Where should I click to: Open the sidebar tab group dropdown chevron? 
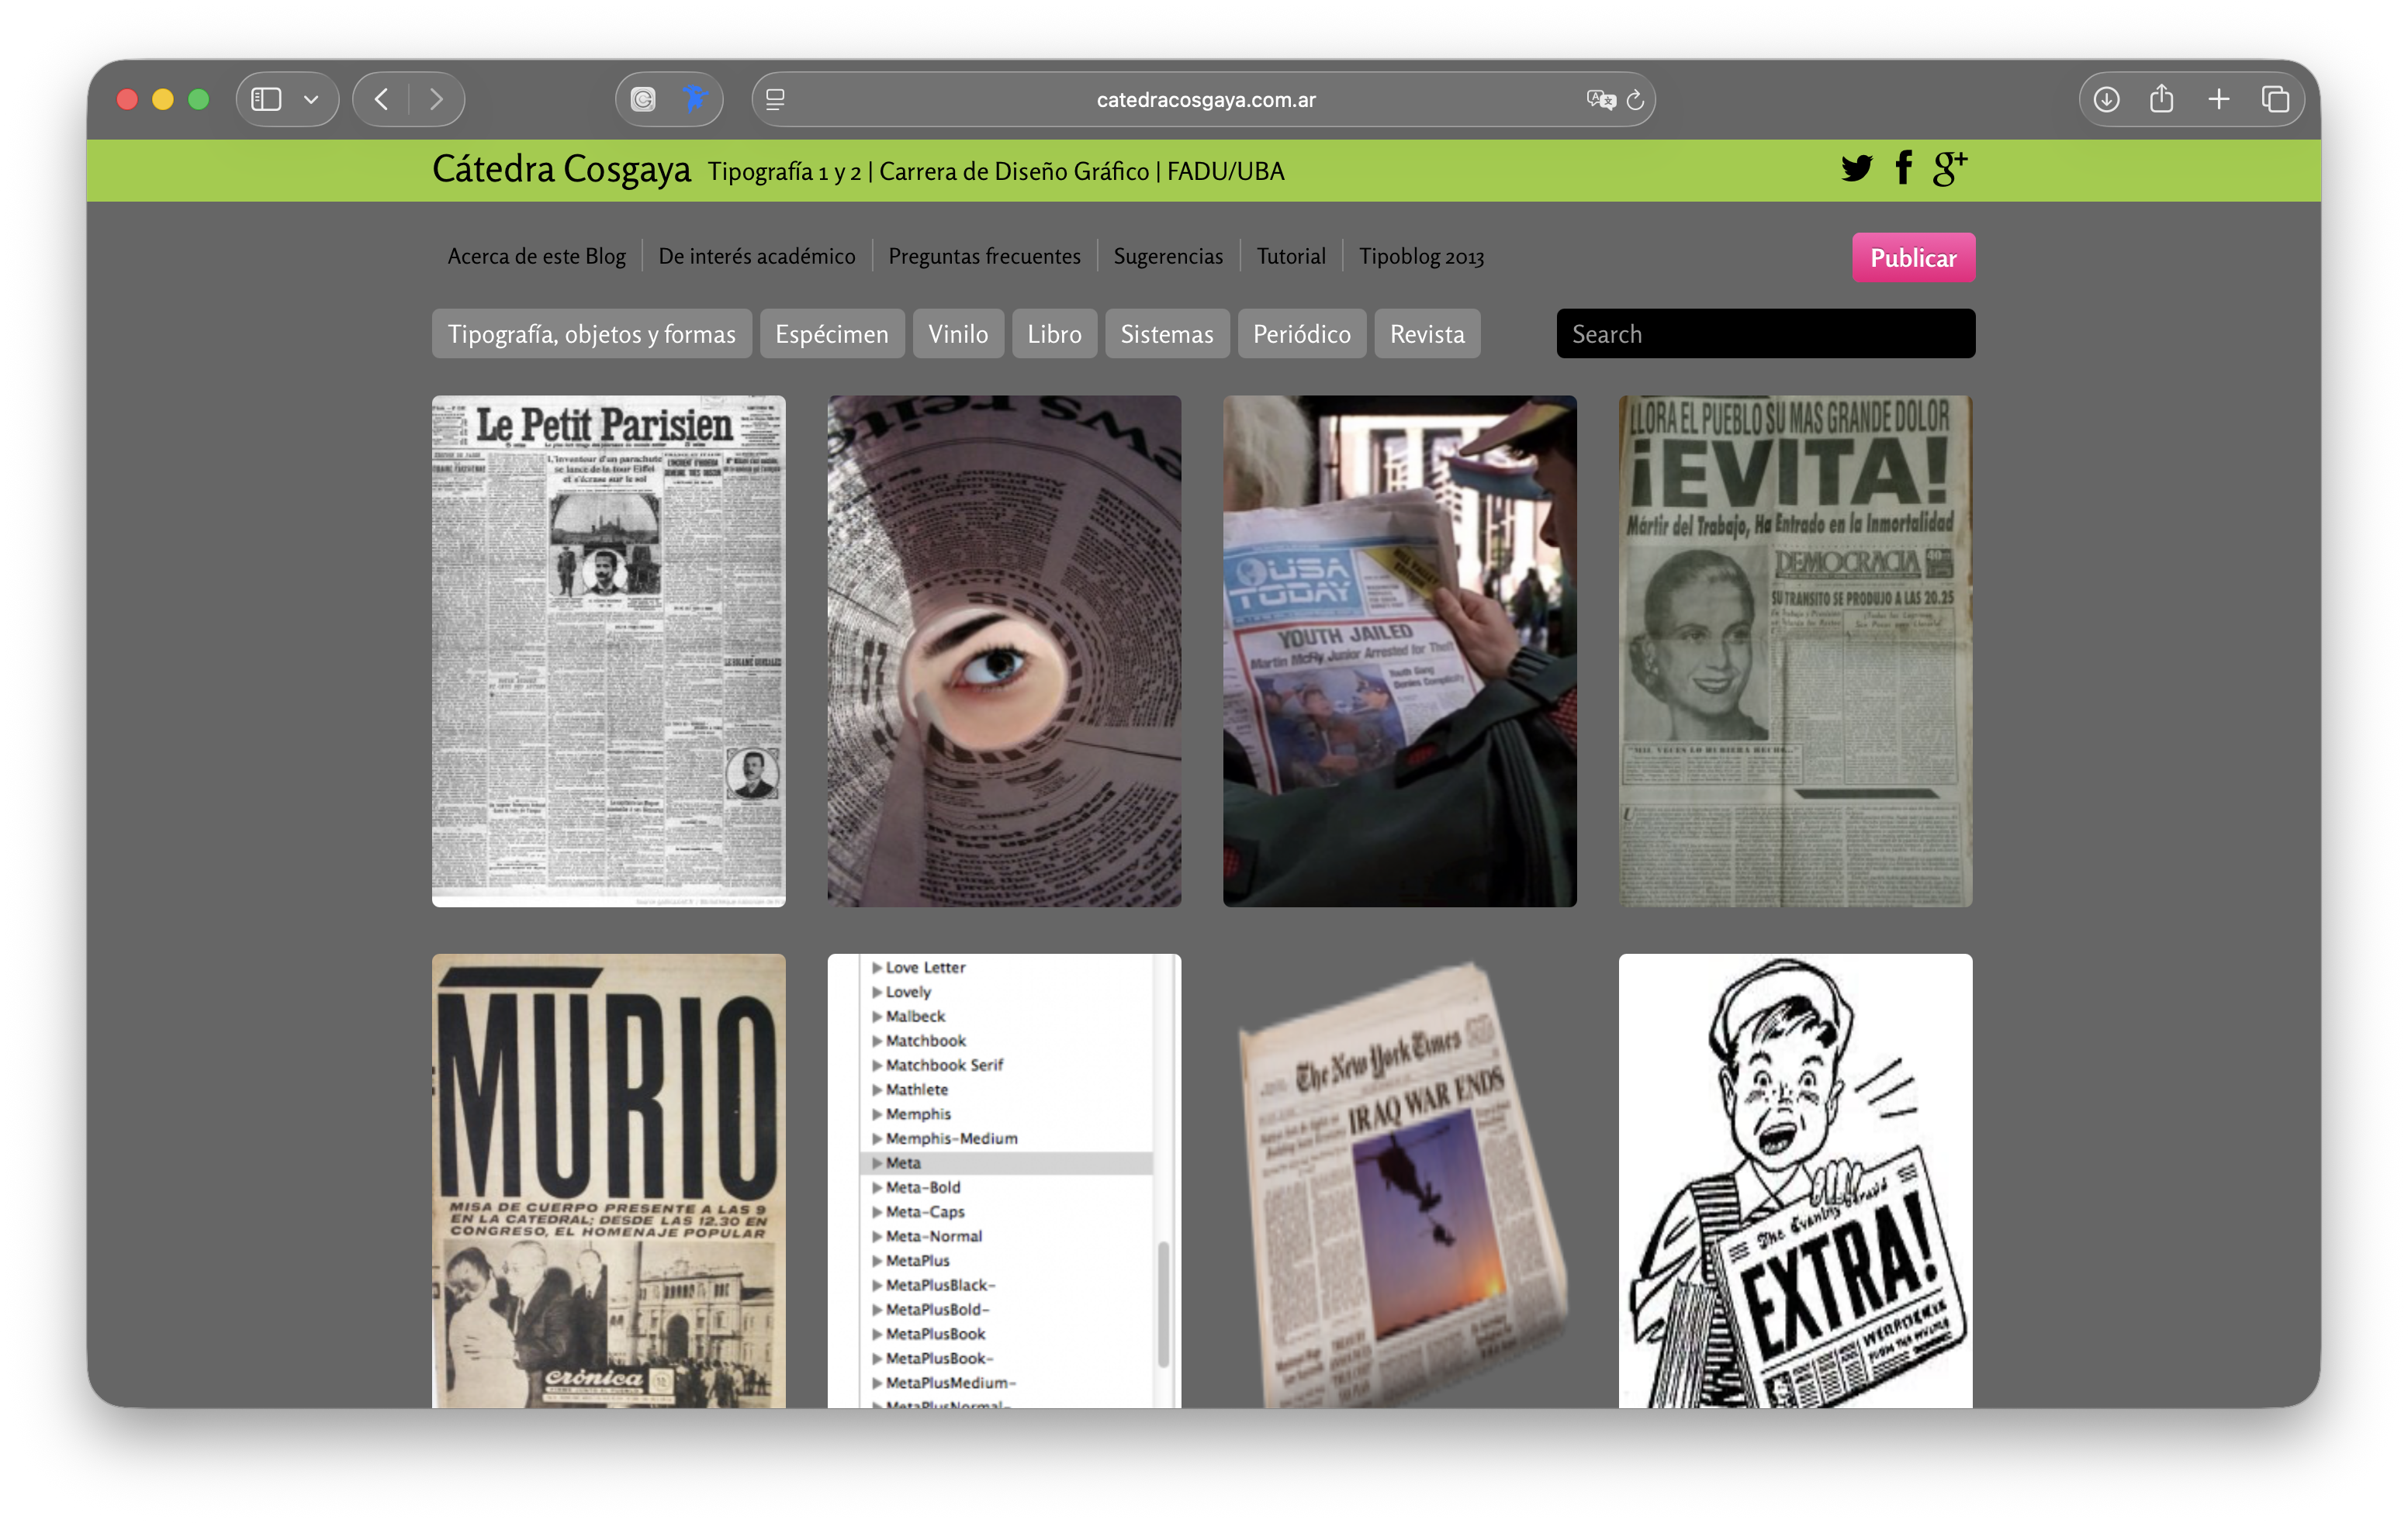pos(311,100)
